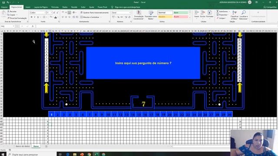278x156 pixels.
Task: Add a new sheet with the plus button
Action: pos(46,146)
